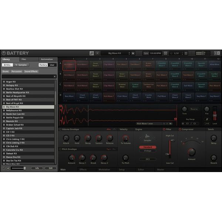Image resolution: width=222 pixels, height=222 pixels.
Task: Select Argon Kit from the list
Action: pyautogui.click(x=28, y=82)
